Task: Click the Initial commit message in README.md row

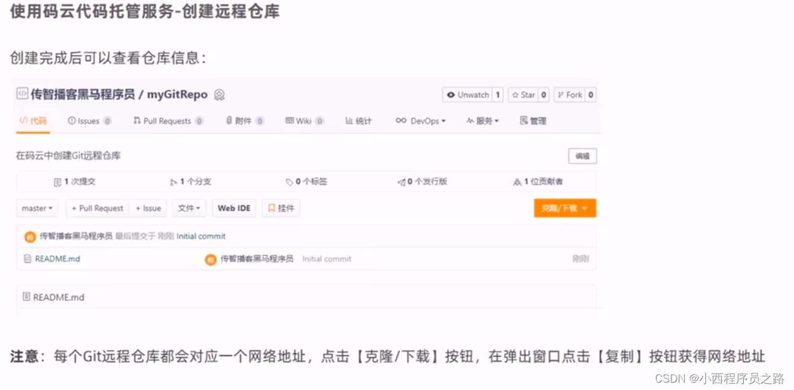Action: (327, 259)
